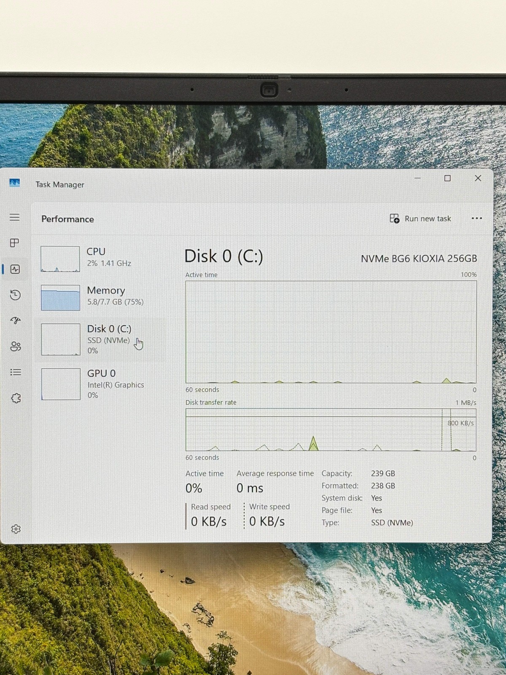Click the Active time graph
This screenshot has width=506, height=675.
click(331, 332)
